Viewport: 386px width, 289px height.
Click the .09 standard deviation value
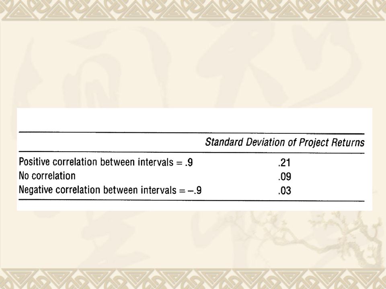pyautogui.click(x=284, y=177)
